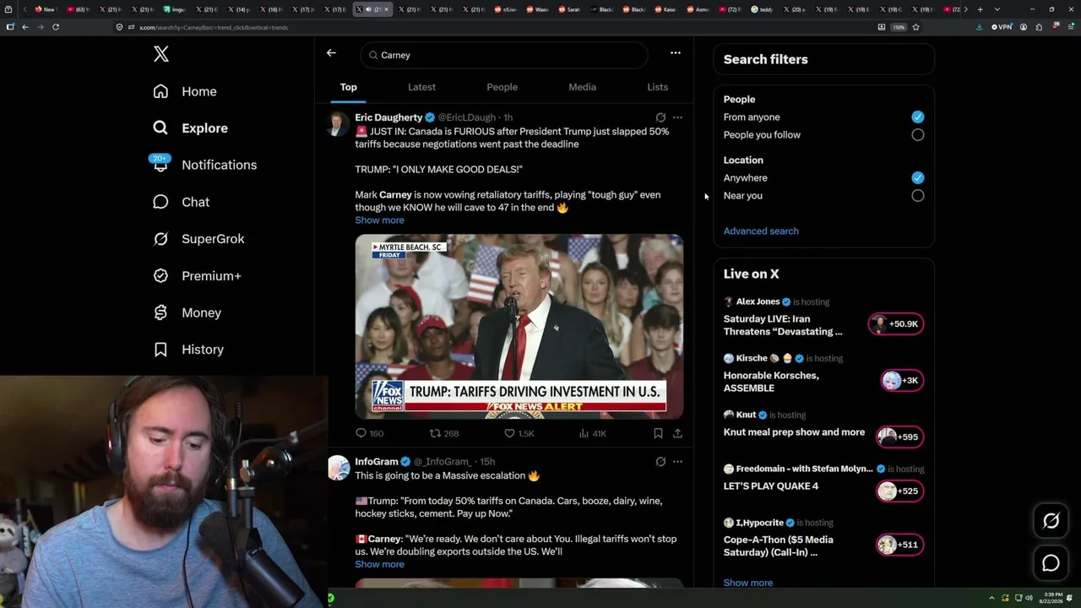Reply to Eric Daugherty's post (160 replies)
Image resolution: width=1081 pixels, height=608 pixels.
[x=369, y=433]
